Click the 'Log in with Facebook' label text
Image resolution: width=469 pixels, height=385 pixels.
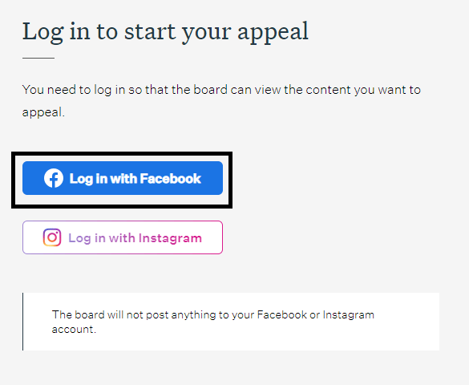135,179
